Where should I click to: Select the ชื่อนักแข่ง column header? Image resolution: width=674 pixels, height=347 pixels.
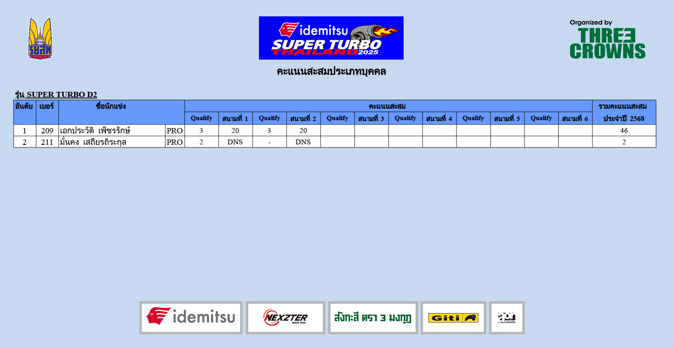121,112
